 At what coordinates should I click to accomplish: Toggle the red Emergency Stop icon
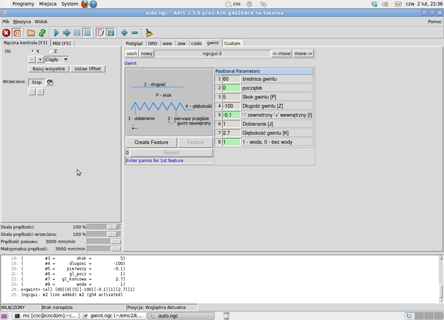point(6,33)
